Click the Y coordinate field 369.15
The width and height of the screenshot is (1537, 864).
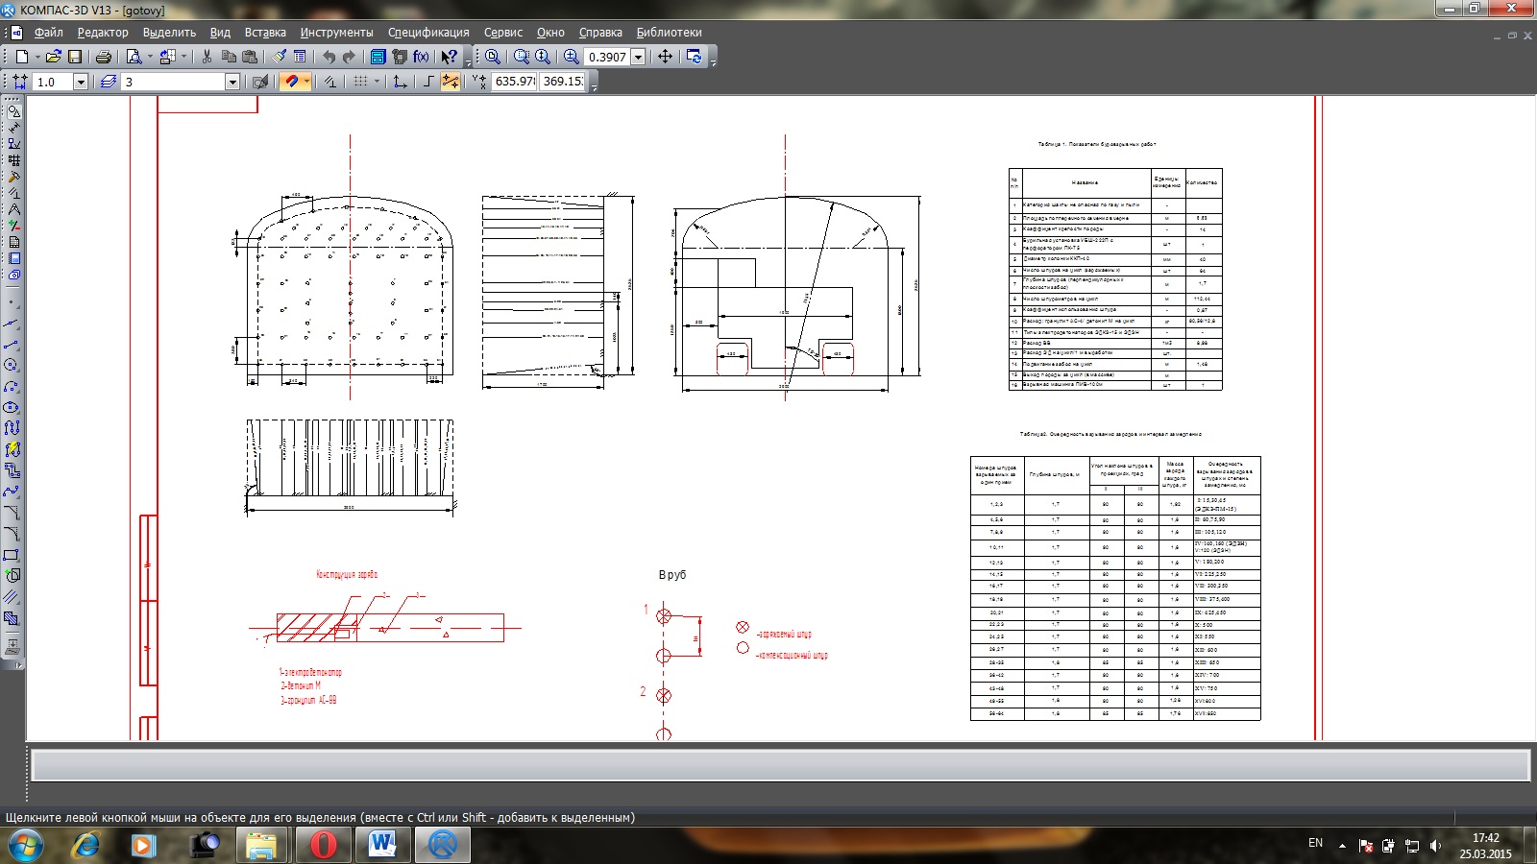coord(562,82)
